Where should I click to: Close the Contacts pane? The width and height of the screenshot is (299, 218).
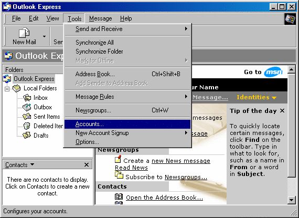(87, 164)
